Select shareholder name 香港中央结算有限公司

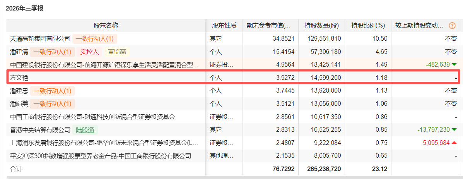40,129
